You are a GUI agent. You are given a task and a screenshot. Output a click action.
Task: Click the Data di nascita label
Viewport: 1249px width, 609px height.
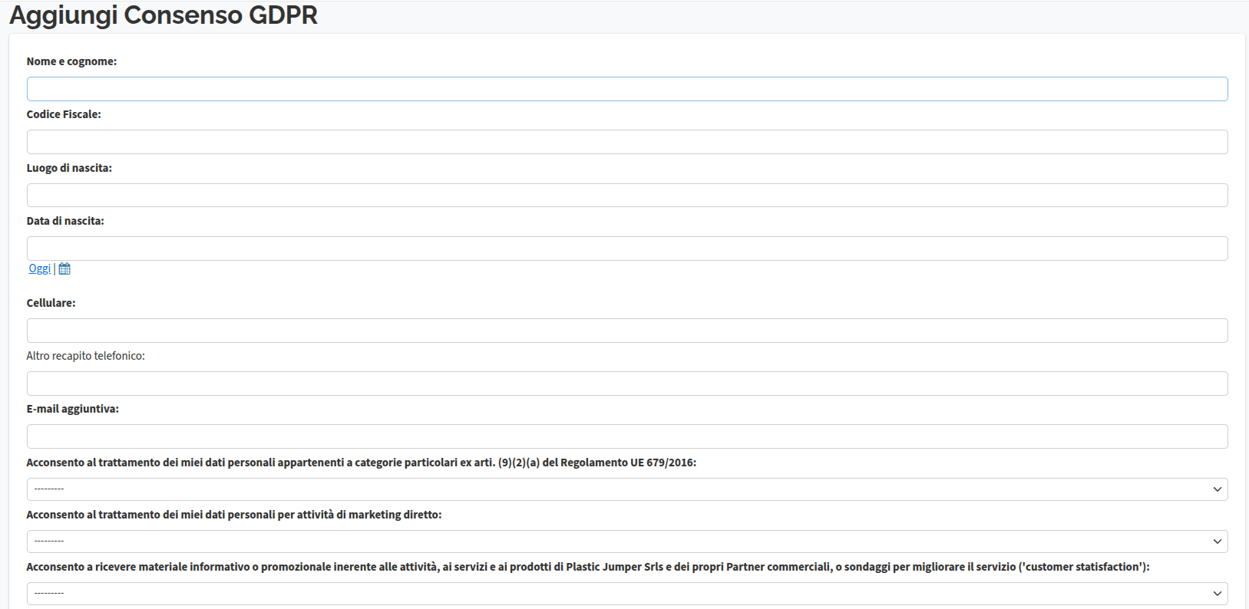pos(65,221)
